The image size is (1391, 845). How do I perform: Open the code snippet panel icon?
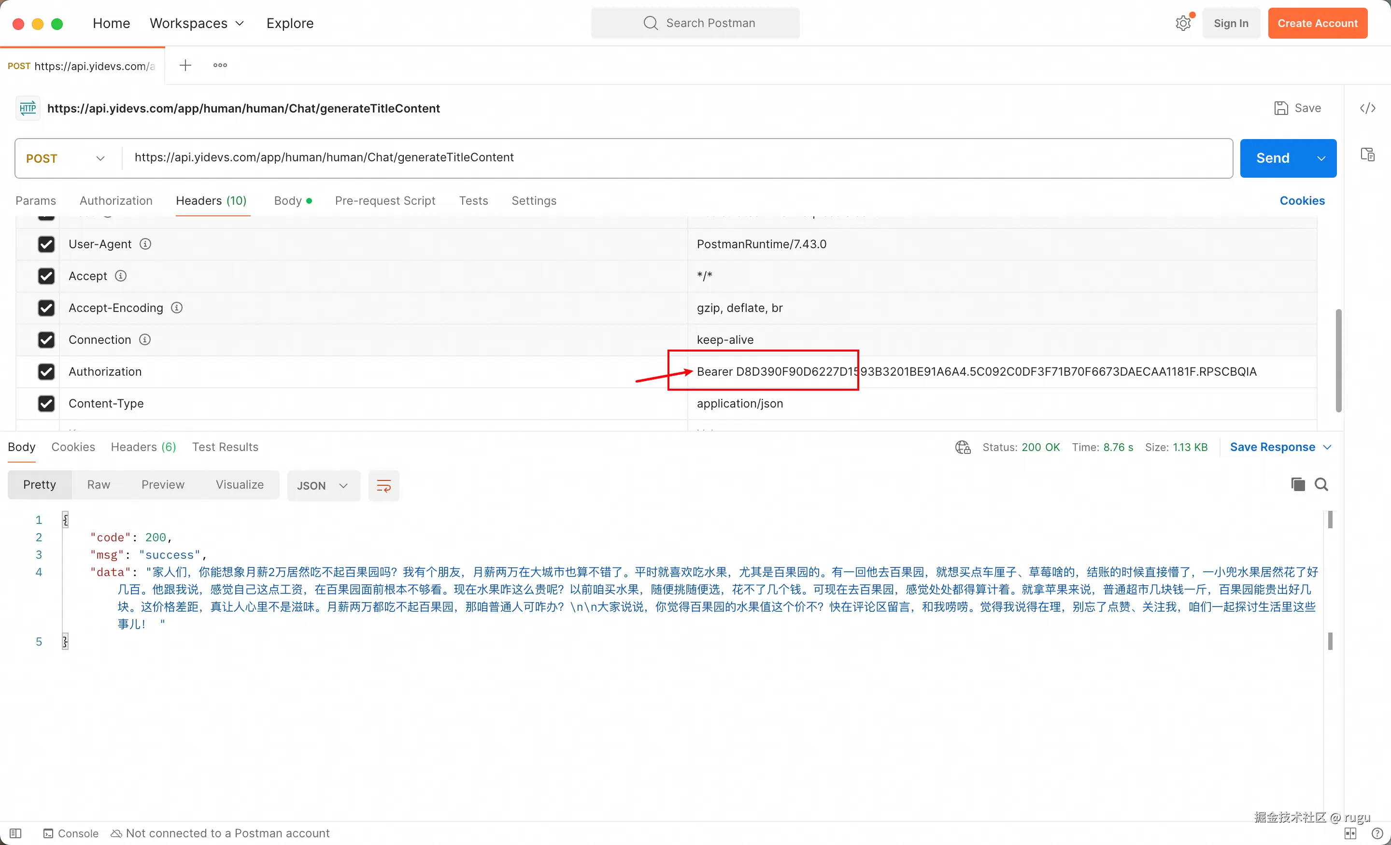(1367, 108)
